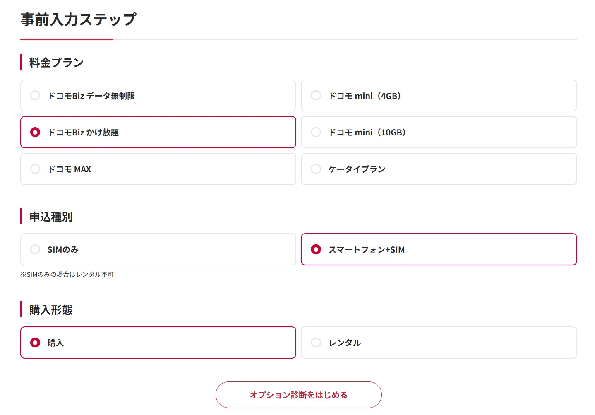Click the 申込種別 section heading
The image size is (595, 415).
click(51, 217)
